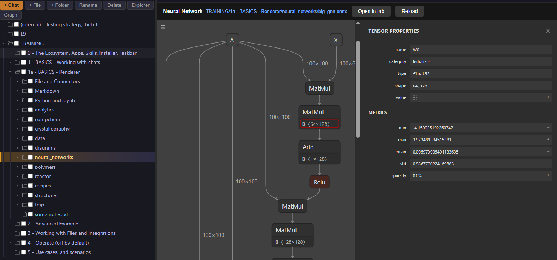
Task: Check the box for analytics folder
Action: click(x=31, y=110)
